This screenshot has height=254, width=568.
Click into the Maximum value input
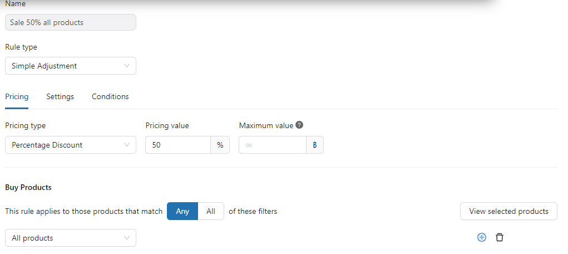(x=273, y=145)
